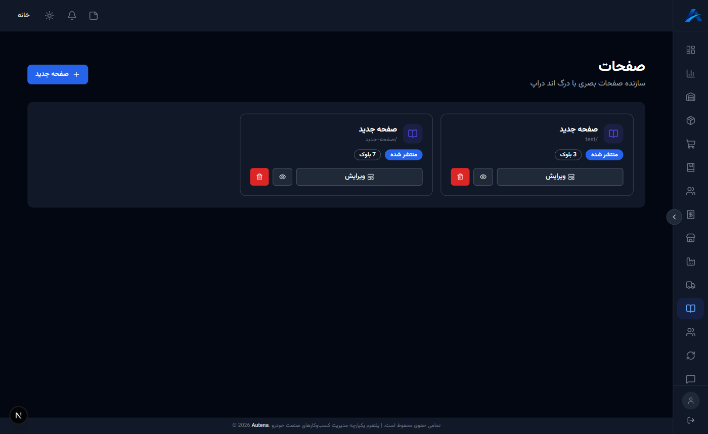Click the open-book thumbnail on /صفحه-جدید card

[x=413, y=134]
